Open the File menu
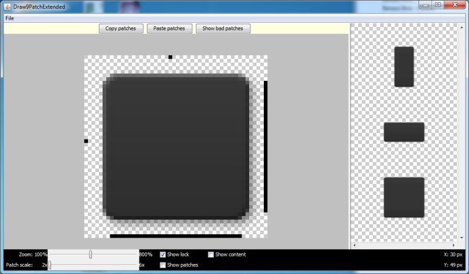Screen dimensions: 469x274 point(9,18)
